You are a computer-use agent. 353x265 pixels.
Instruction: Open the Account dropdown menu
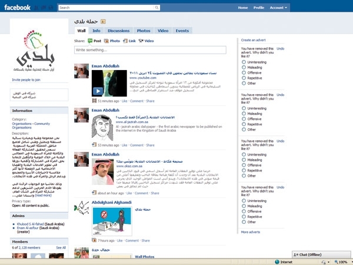pyautogui.click(x=278, y=8)
